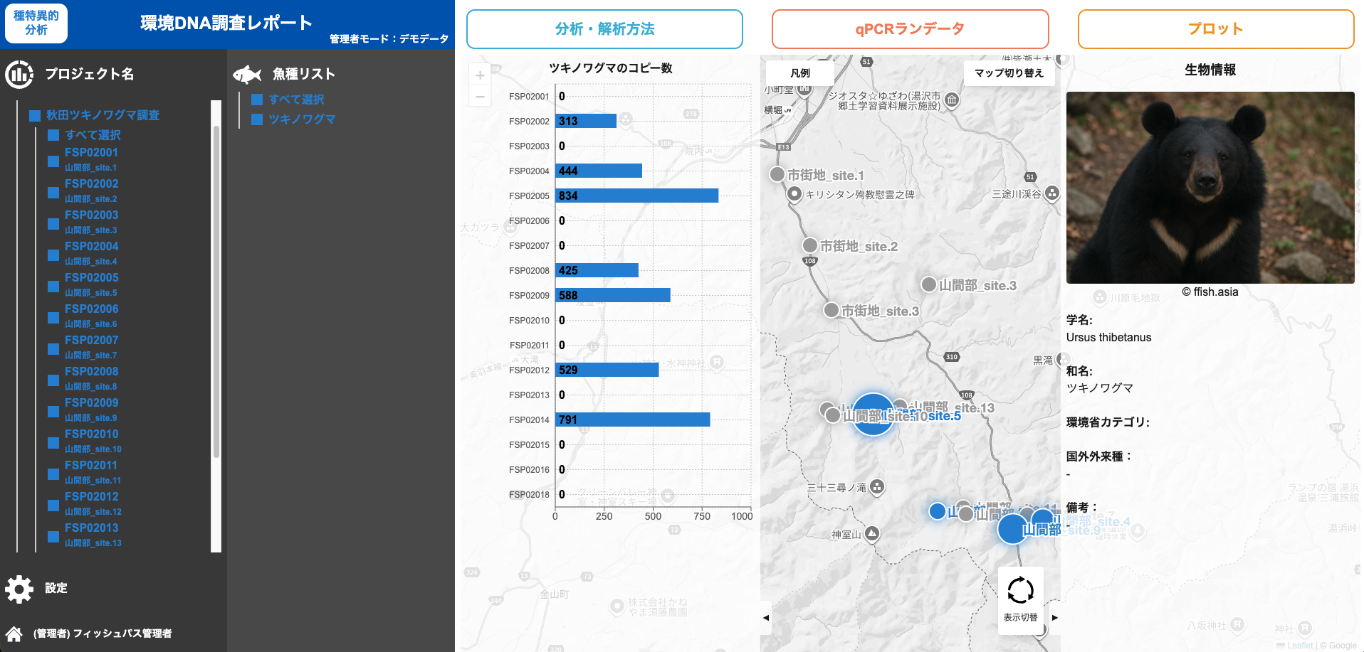Click the 表示切替 refresh icon

(1020, 590)
